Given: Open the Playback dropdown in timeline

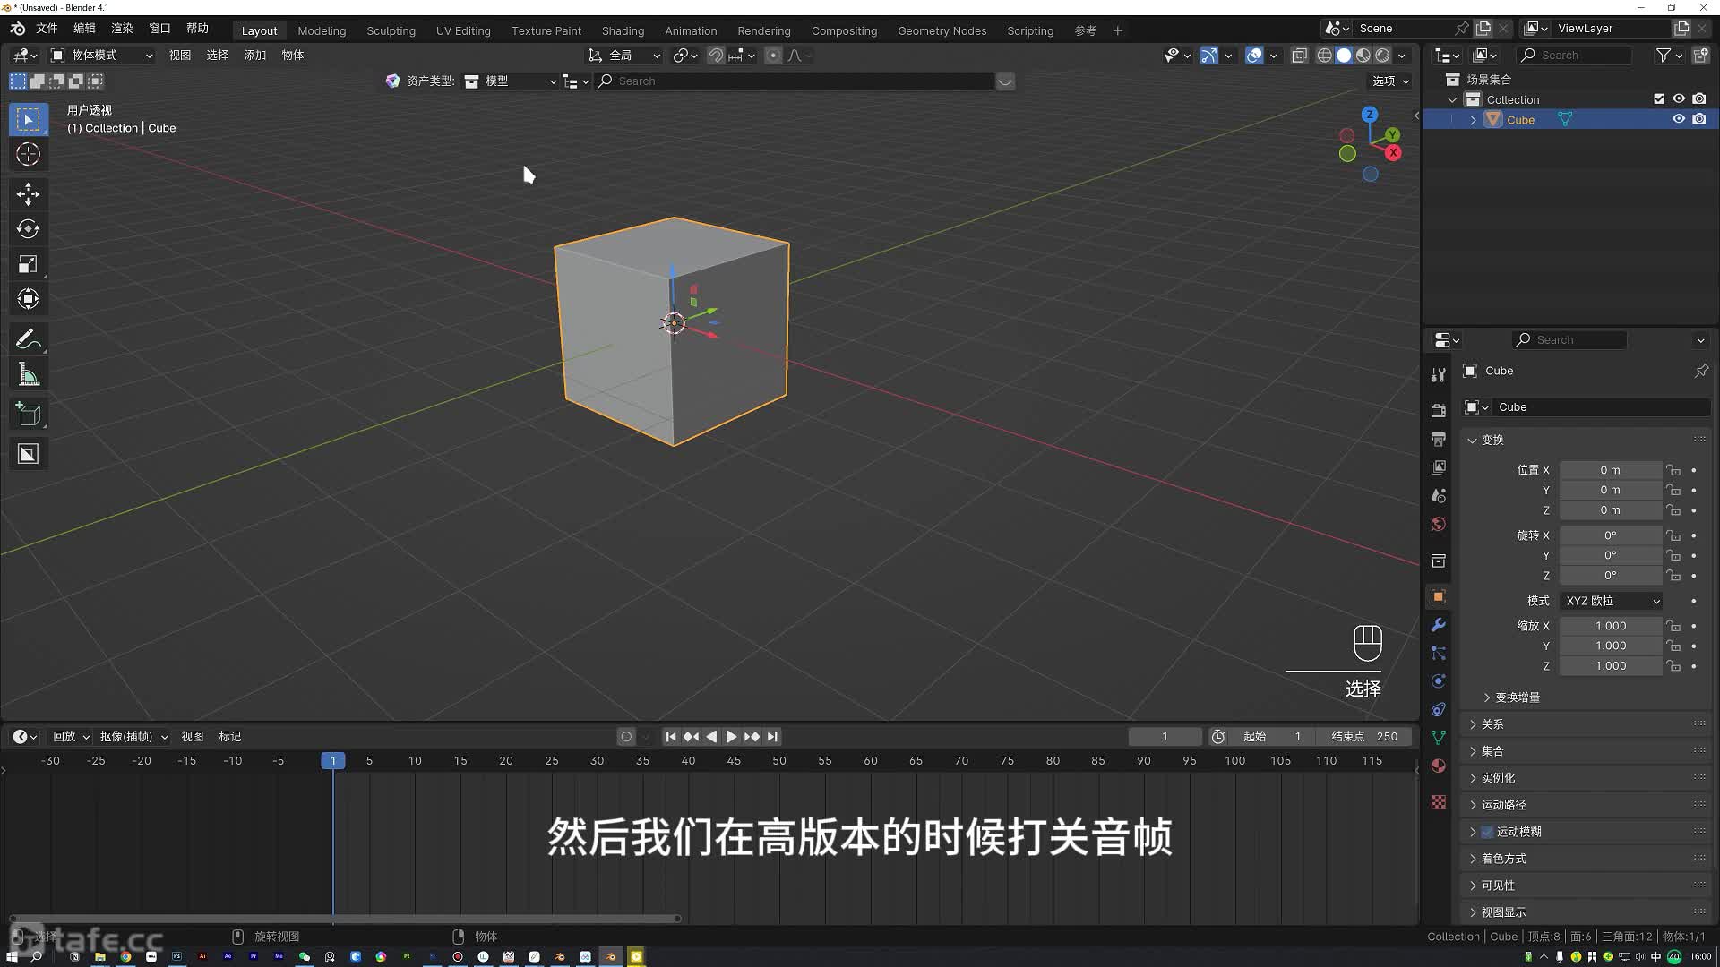Looking at the screenshot, I should [x=71, y=737].
